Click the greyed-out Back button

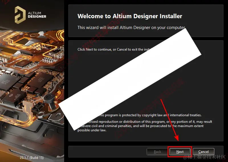coord(157,152)
